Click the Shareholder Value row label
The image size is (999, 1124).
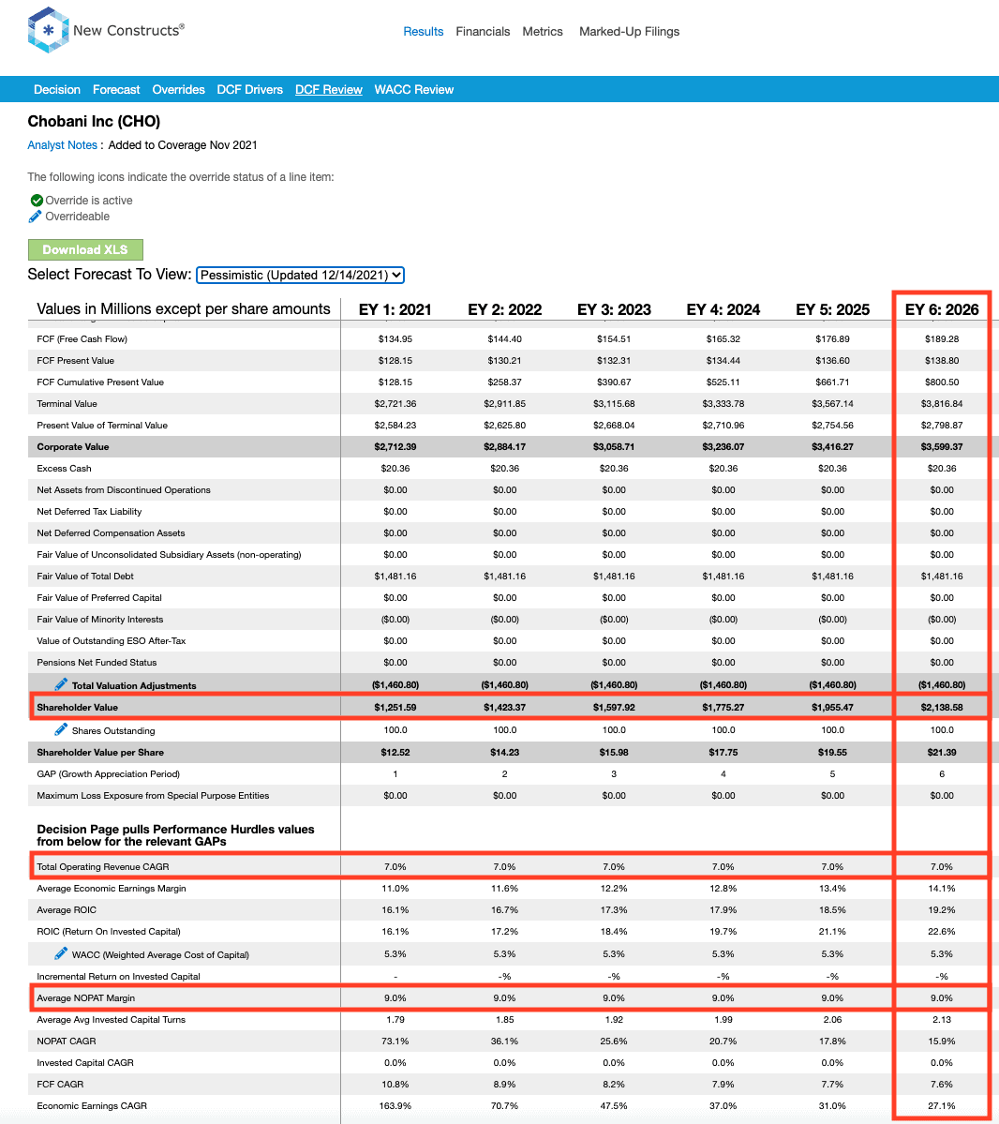pyautogui.click(x=78, y=707)
